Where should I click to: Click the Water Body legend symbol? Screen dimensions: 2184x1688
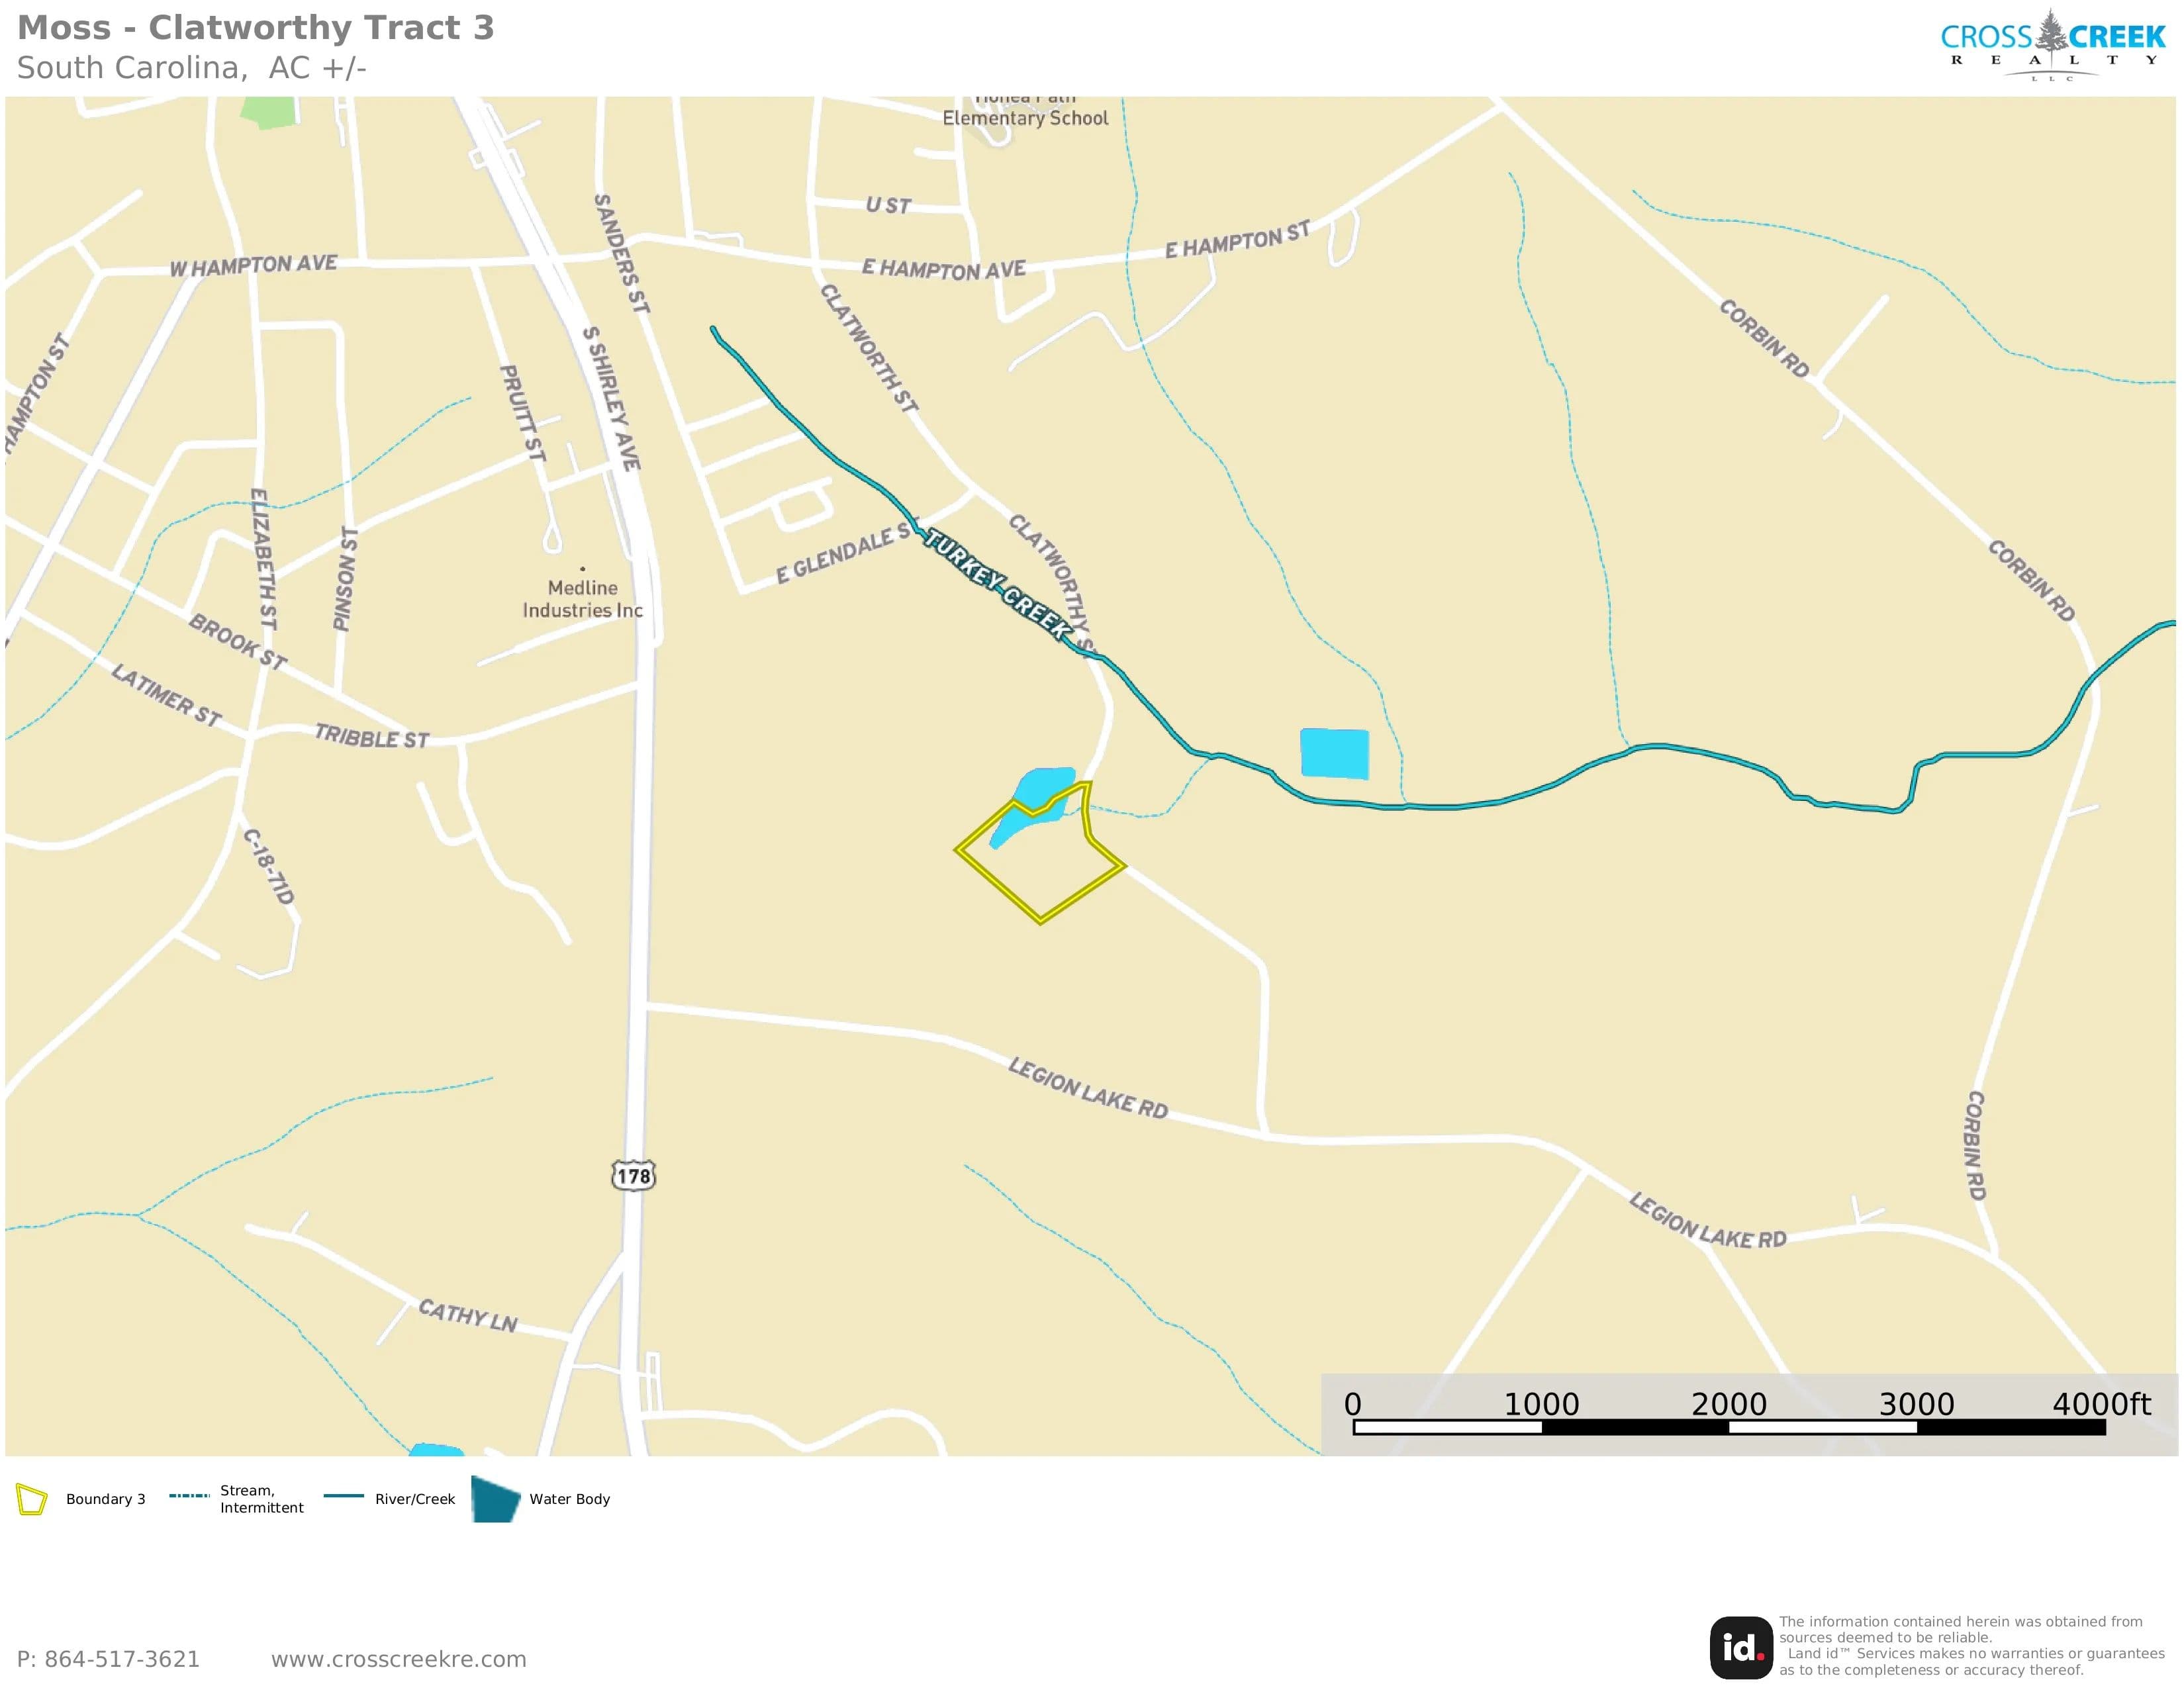(496, 1499)
